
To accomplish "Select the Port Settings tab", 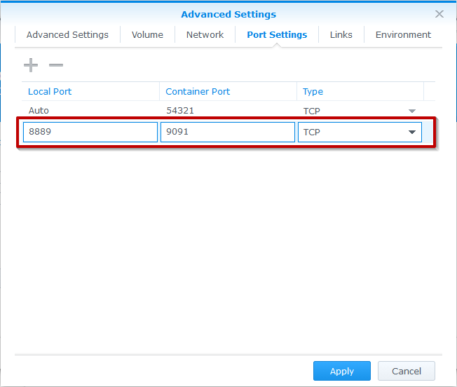I will [x=277, y=34].
